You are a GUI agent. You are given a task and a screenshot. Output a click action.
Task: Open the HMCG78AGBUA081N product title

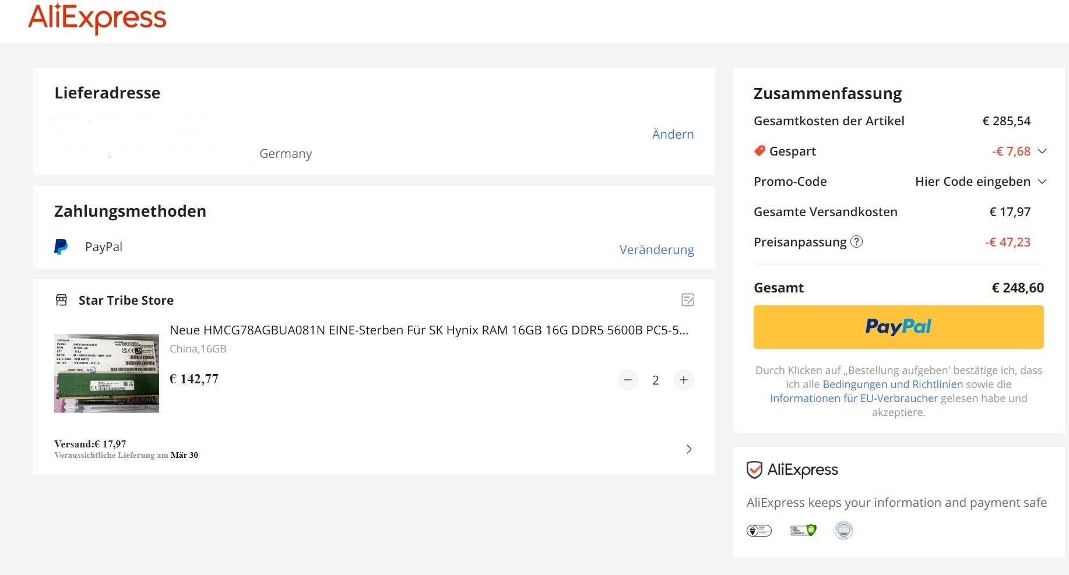[429, 330]
